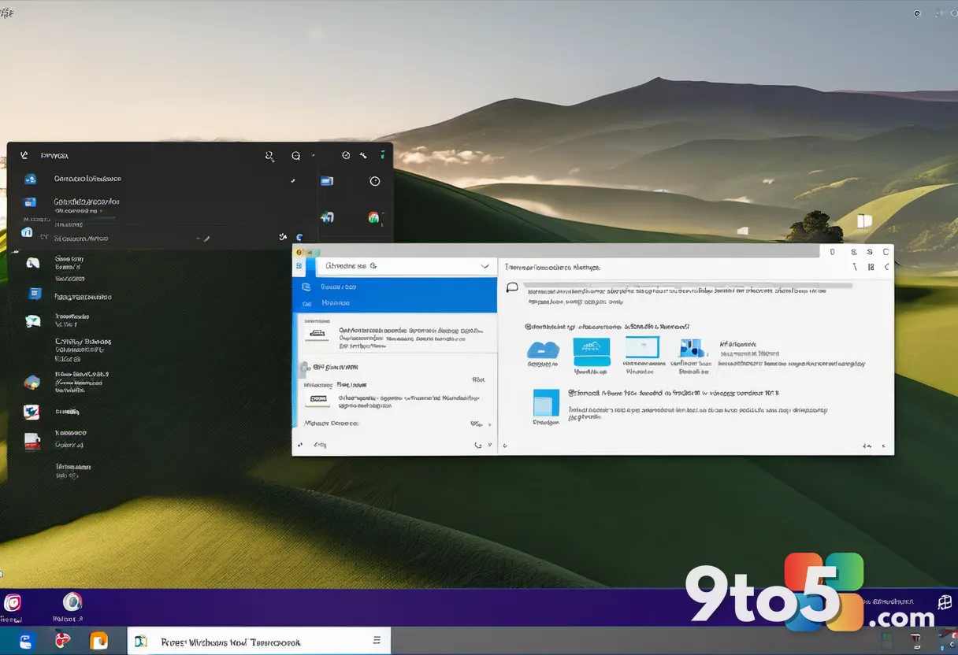Launch the orange taskbar icon
Viewport: 958px width, 655px height.
pyautogui.click(x=98, y=641)
